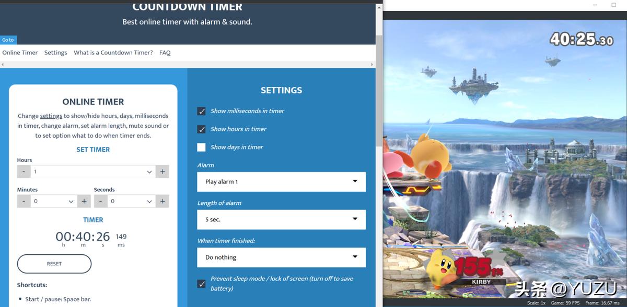Open the Settings navigation item
The image size is (627, 307).
tap(56, 53)
